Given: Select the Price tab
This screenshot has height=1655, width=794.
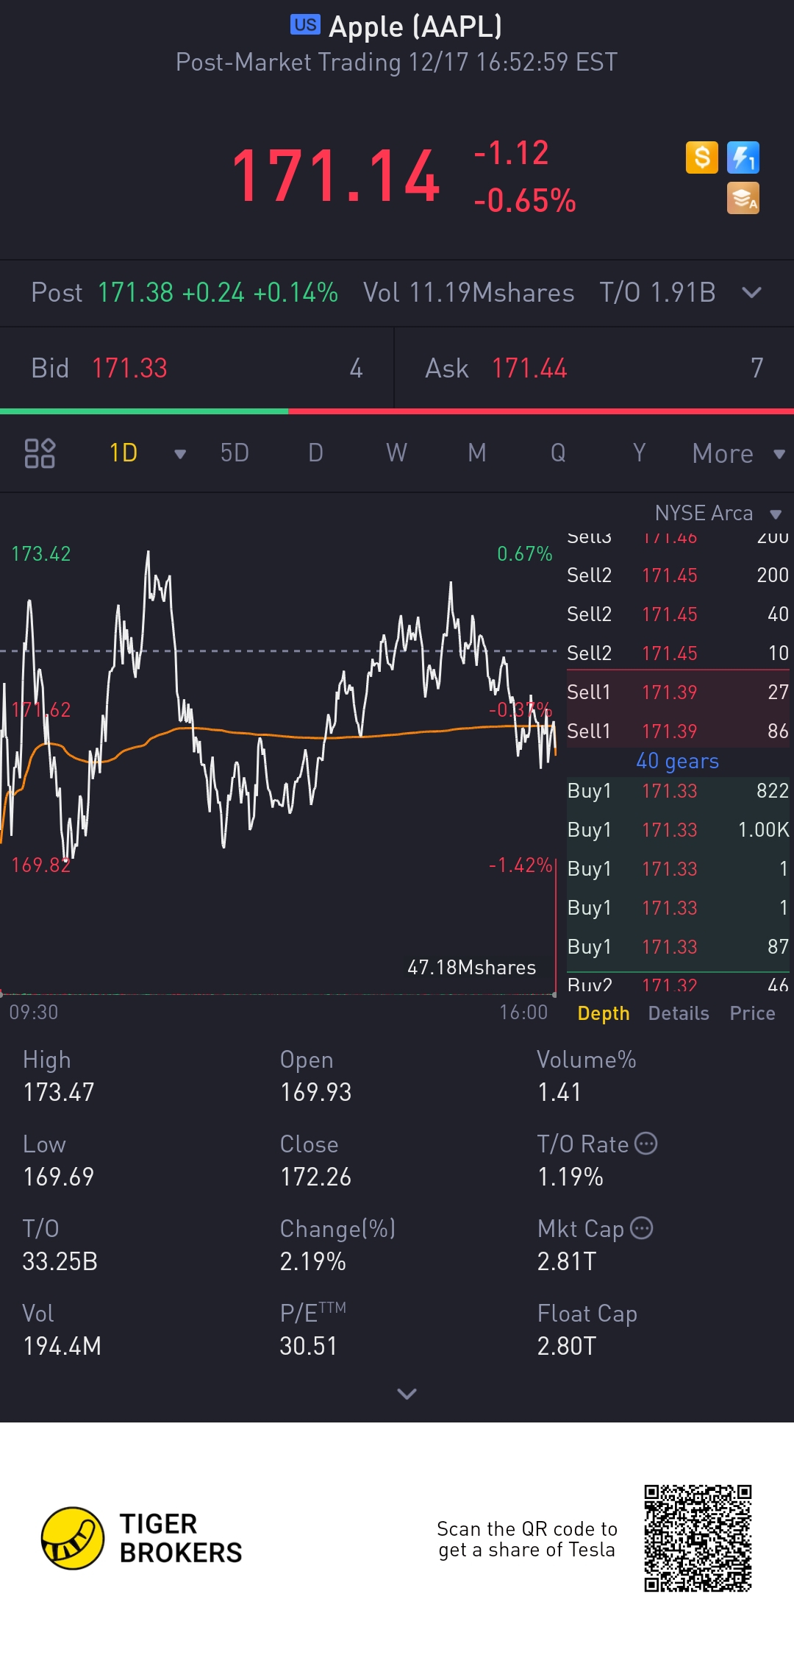Looking at the screenshot, I should (752, 1013).
